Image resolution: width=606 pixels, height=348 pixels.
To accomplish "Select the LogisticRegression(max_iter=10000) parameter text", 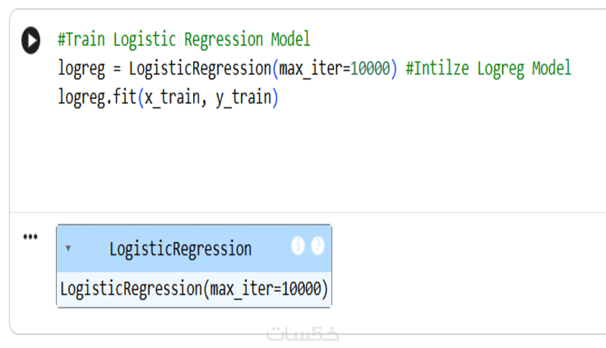I will click(x=194, y=288).
